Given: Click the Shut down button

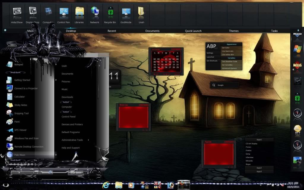Looking at the screenshot, I should click(x=76, y=172).
